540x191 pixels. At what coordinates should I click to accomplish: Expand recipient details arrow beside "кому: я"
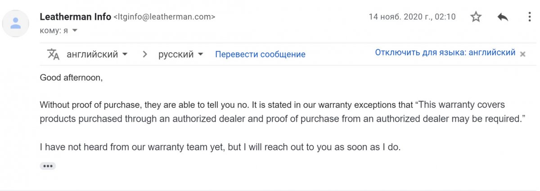click(75, 30)
